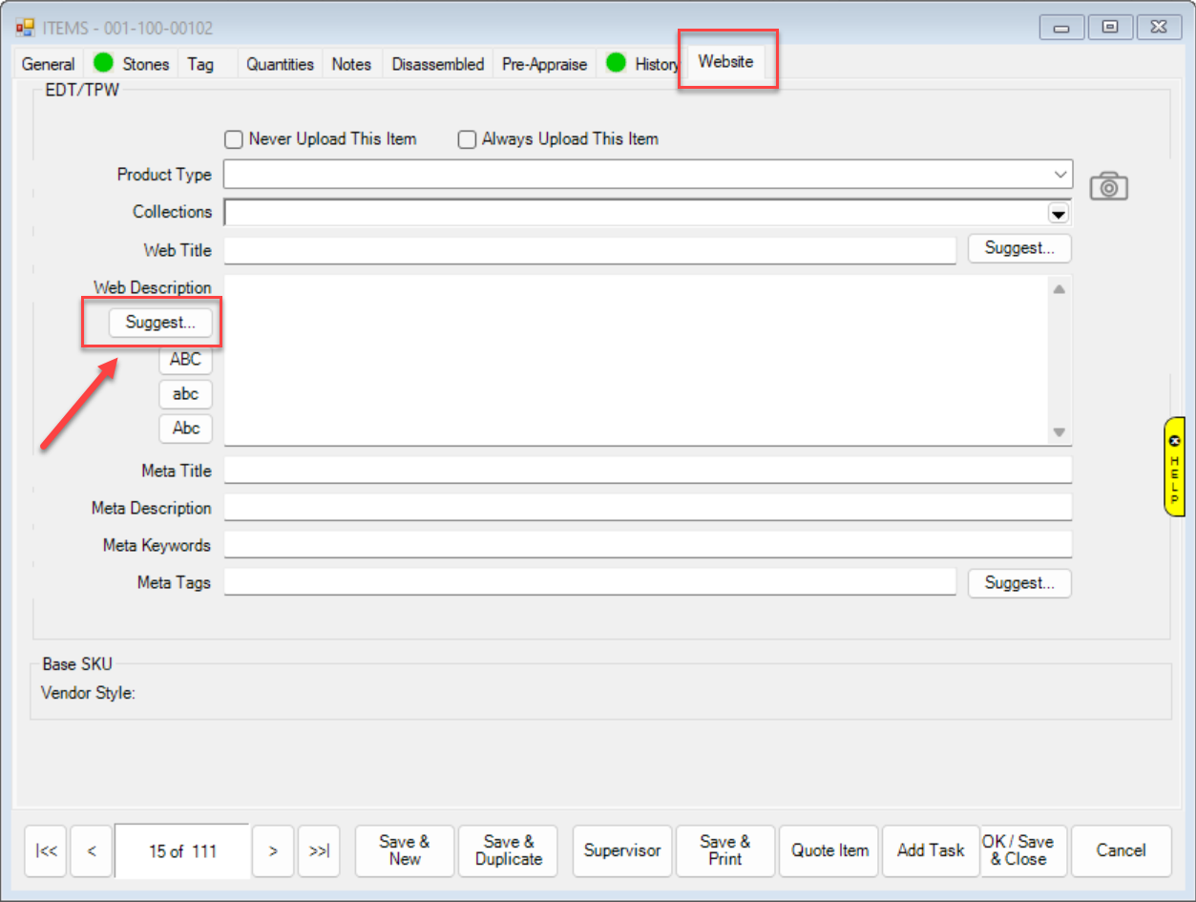Expand the Product Type dropdown
Viewport: 1196px width, 902px height.
pyautogui.click(x=1060, y=175)
